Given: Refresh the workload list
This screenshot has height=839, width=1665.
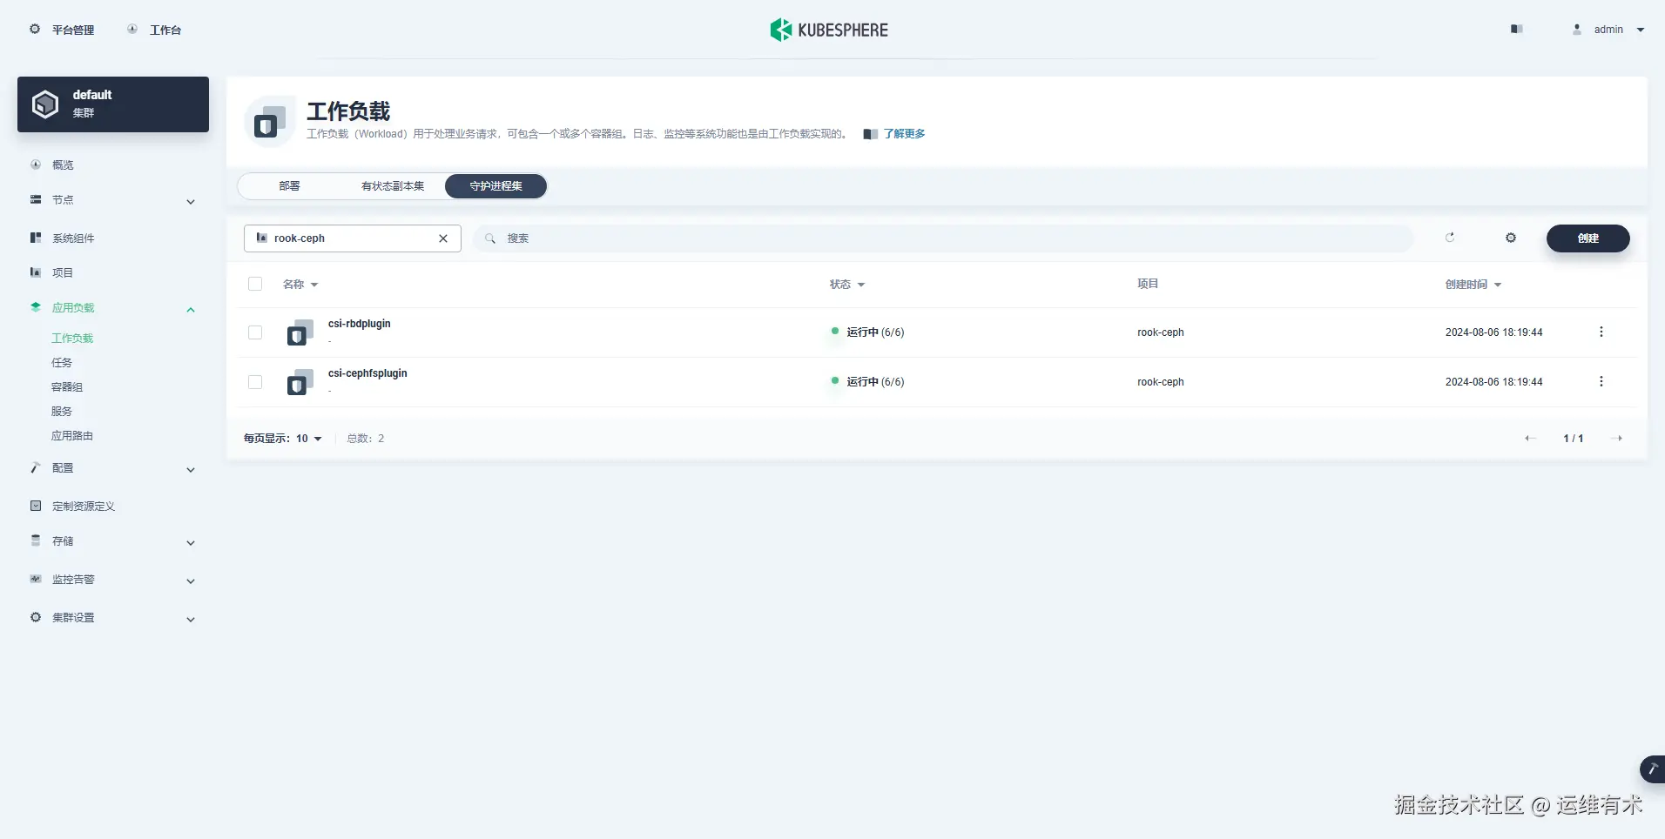Looking at the screenshot, I should (1450, 238).
